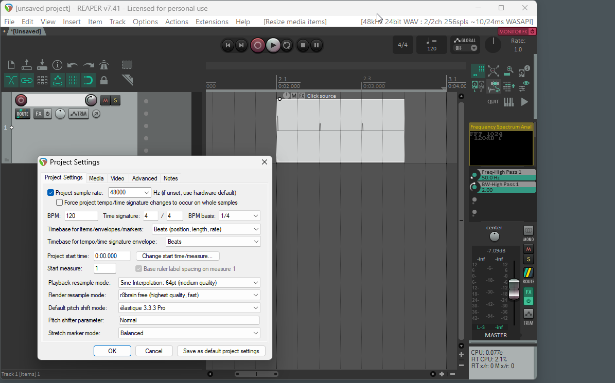Image resolution: width=615 pixels, height=383 pixels.
Task: Open the Extensions menu
Action: (x=212, y=22)
